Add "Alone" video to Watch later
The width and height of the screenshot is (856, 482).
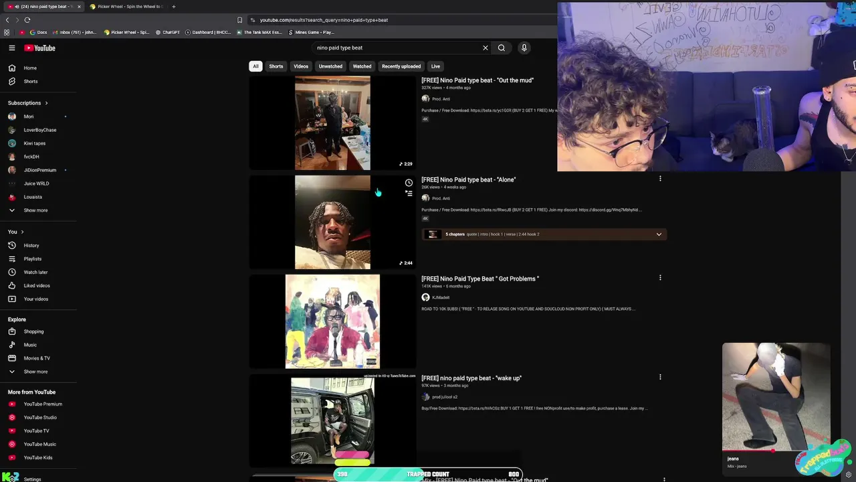pos(409,183)
